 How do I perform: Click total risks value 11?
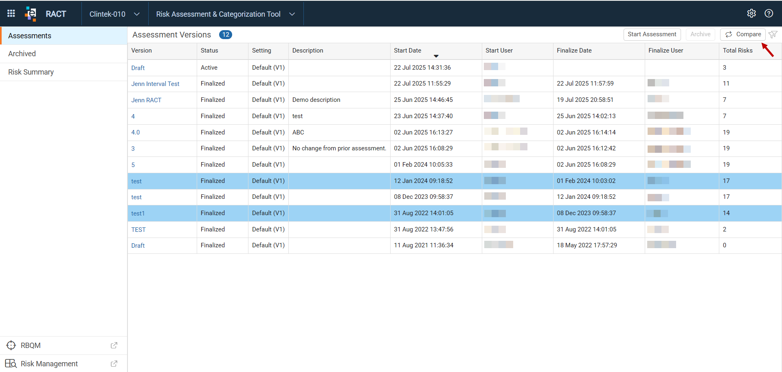(726, 84)
